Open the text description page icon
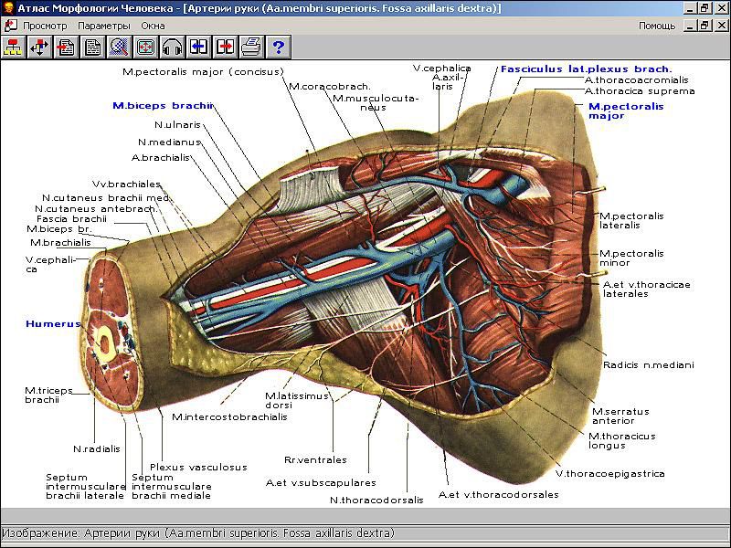 coord(92,47)
